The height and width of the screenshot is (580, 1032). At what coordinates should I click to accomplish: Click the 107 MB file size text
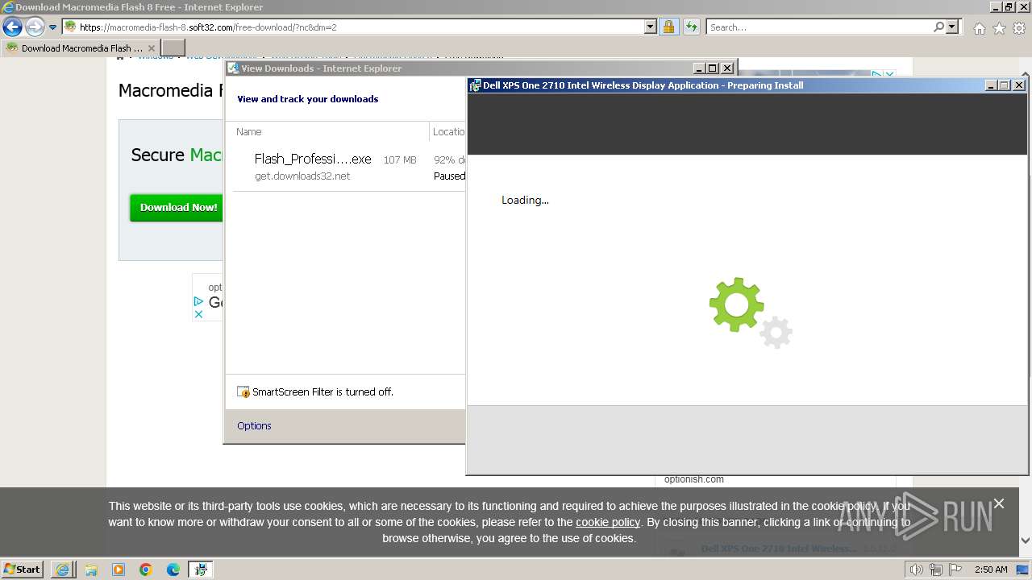pos(400,160)
